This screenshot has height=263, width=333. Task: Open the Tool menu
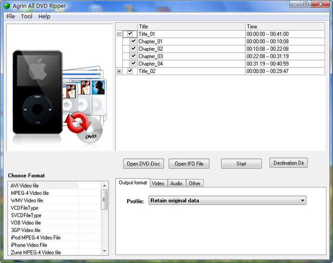click(27, 17)
